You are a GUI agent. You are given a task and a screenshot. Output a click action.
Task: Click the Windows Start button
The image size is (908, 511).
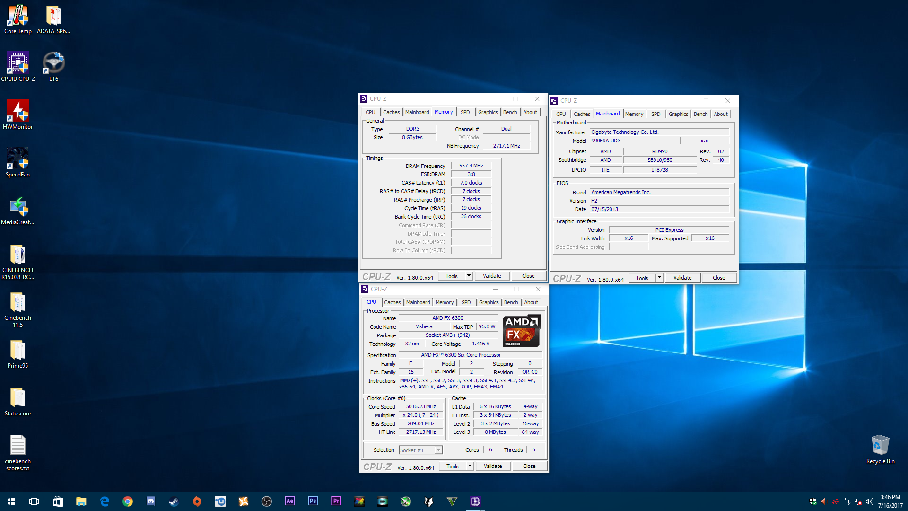(x=11, y=502)
